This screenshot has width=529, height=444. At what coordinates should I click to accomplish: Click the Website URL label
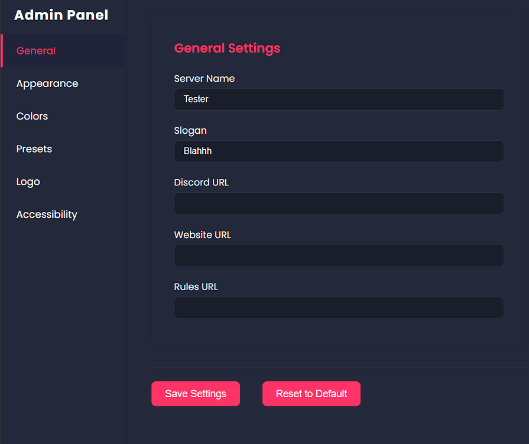point(203,235)
